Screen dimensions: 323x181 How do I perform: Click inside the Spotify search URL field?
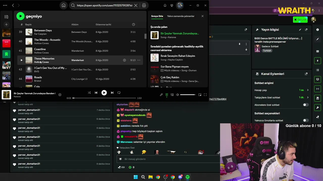(104, 5)
